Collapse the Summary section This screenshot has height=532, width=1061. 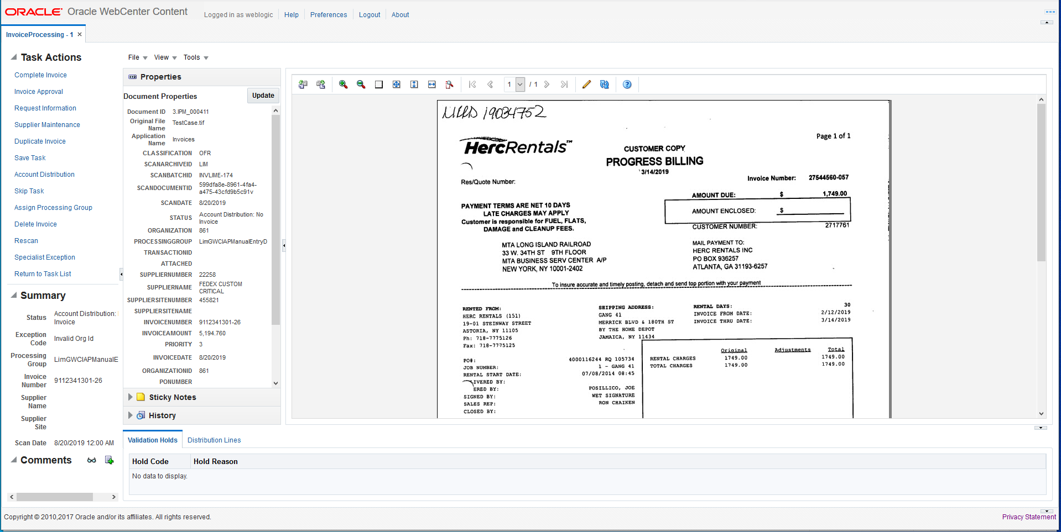[x=14, y=296]
